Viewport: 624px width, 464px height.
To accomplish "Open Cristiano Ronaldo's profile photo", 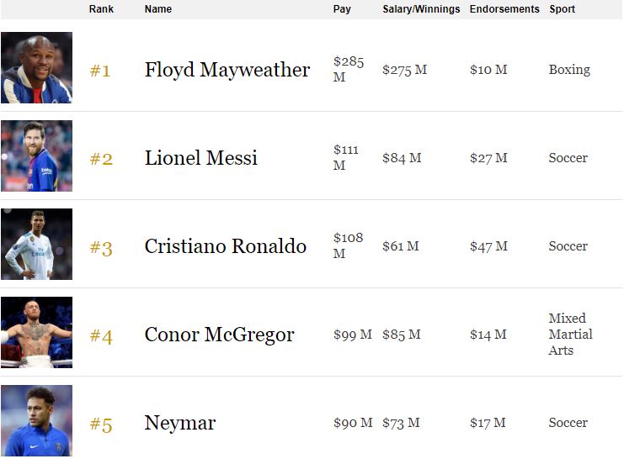I will point(36,244).
